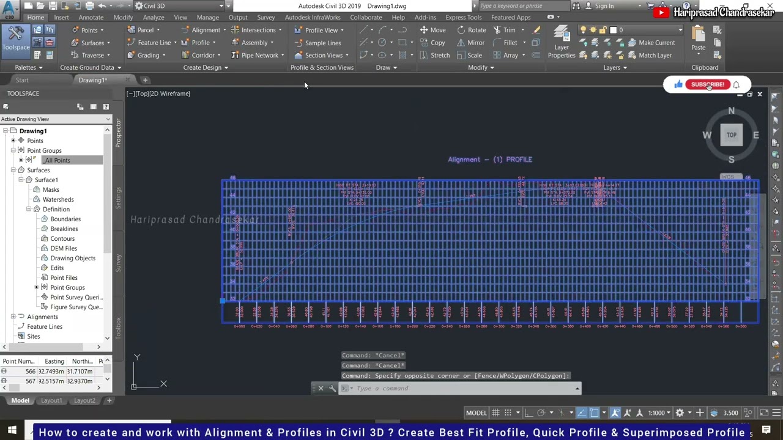Viewport: 783px width, 440px height.
Task: Click the keyword search box
Action: [523, 6]
